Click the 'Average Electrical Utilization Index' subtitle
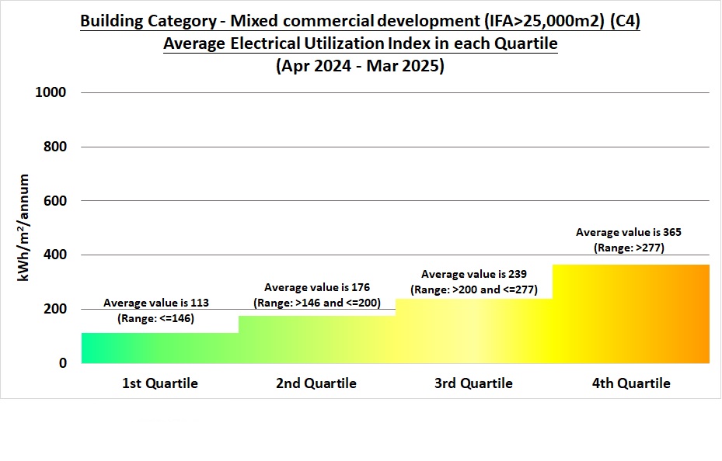 [x=360, y=43]
